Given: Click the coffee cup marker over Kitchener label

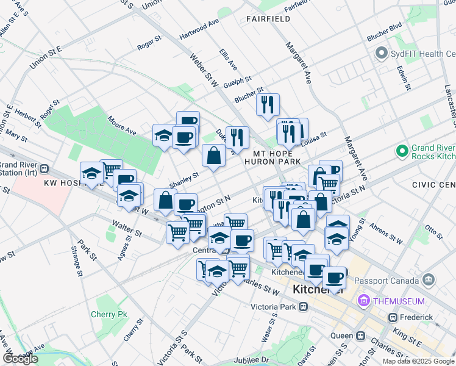Looking at the screenshot, I should click(335, 279).
